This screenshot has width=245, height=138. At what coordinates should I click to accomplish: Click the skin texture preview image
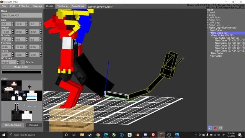click(x=21, y=101)
